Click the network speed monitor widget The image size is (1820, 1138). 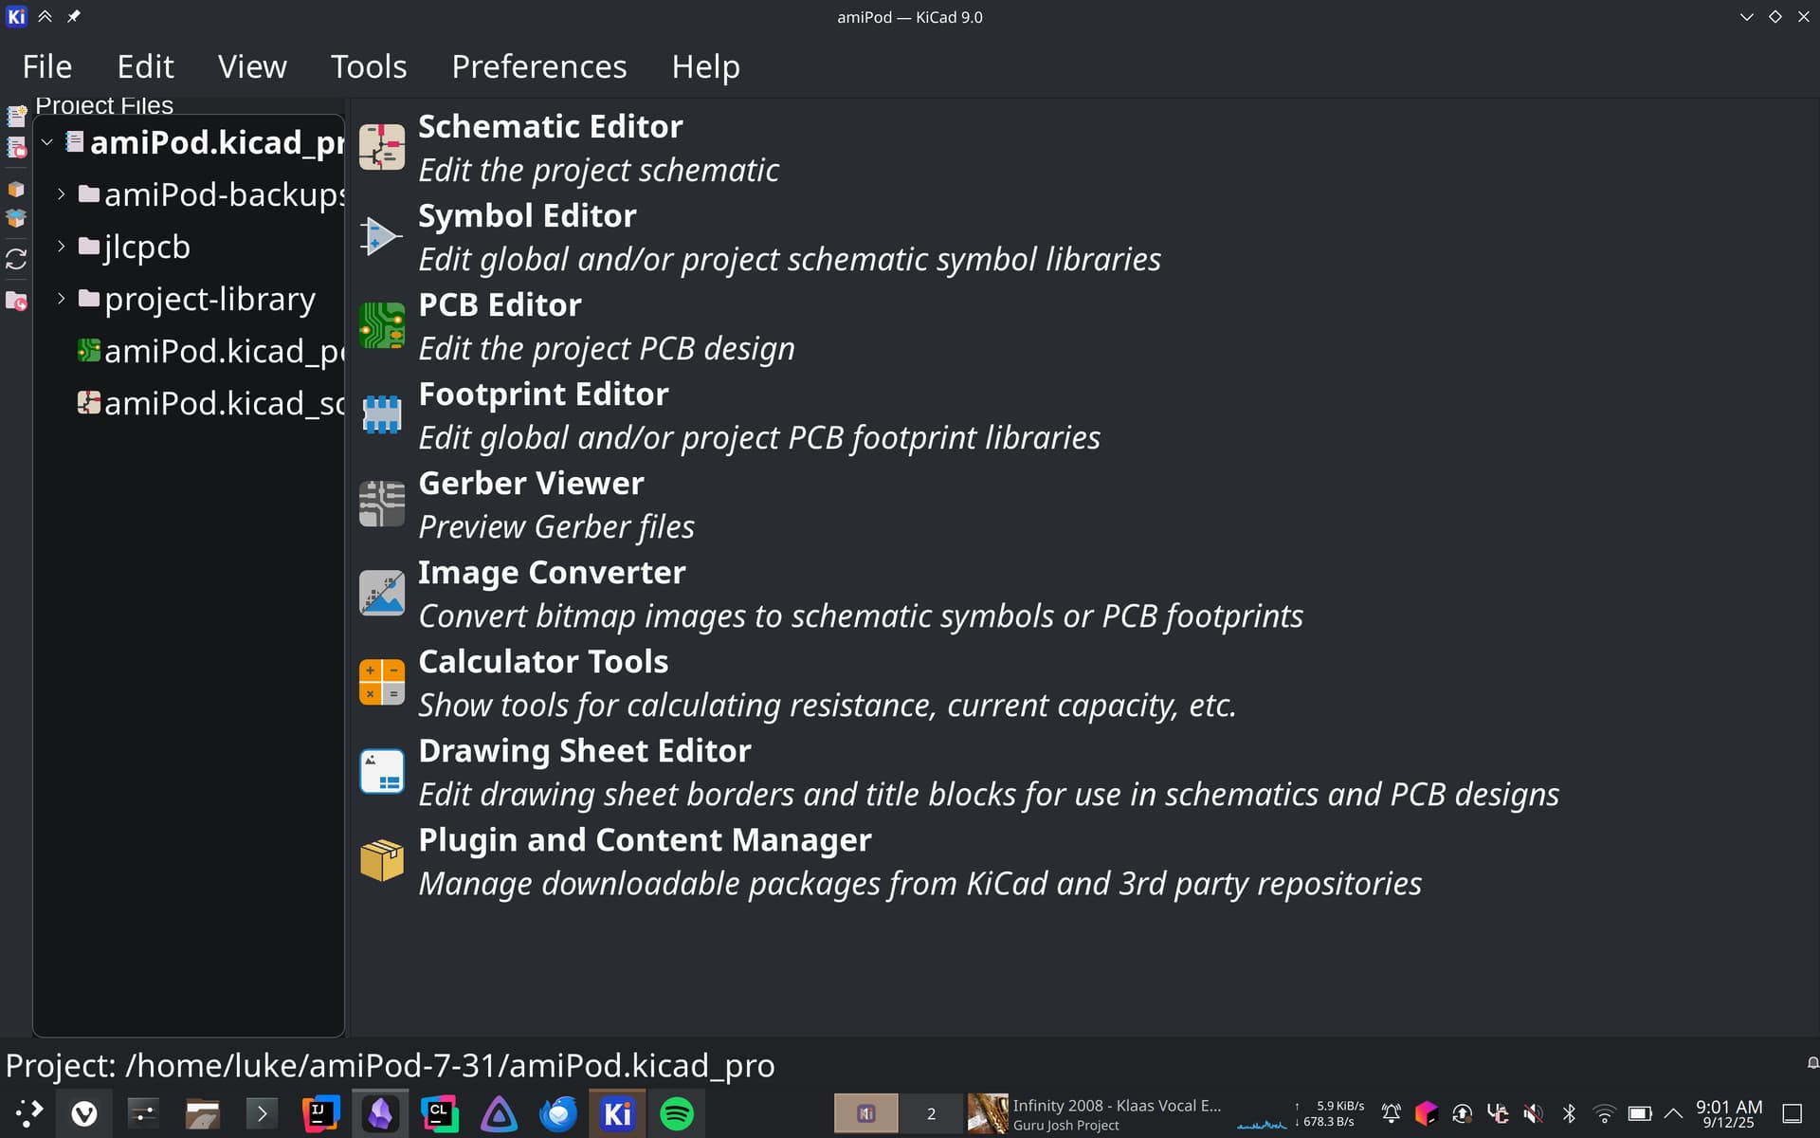pyautogui.click(x=1301, y=1113)
